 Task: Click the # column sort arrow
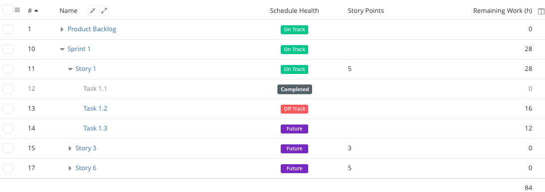(36, 11)
